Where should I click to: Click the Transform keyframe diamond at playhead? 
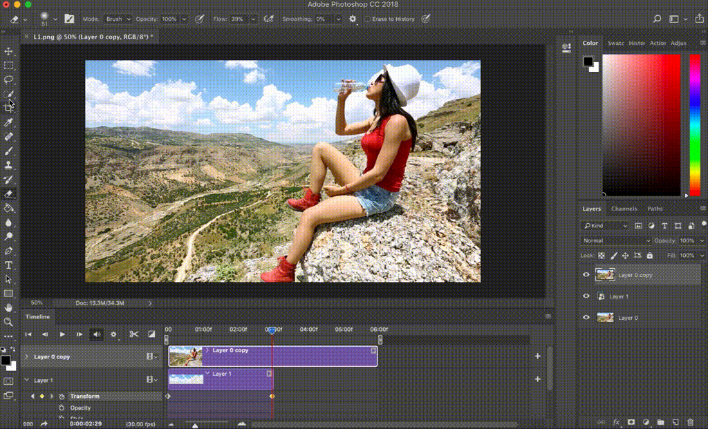point(272,396)
